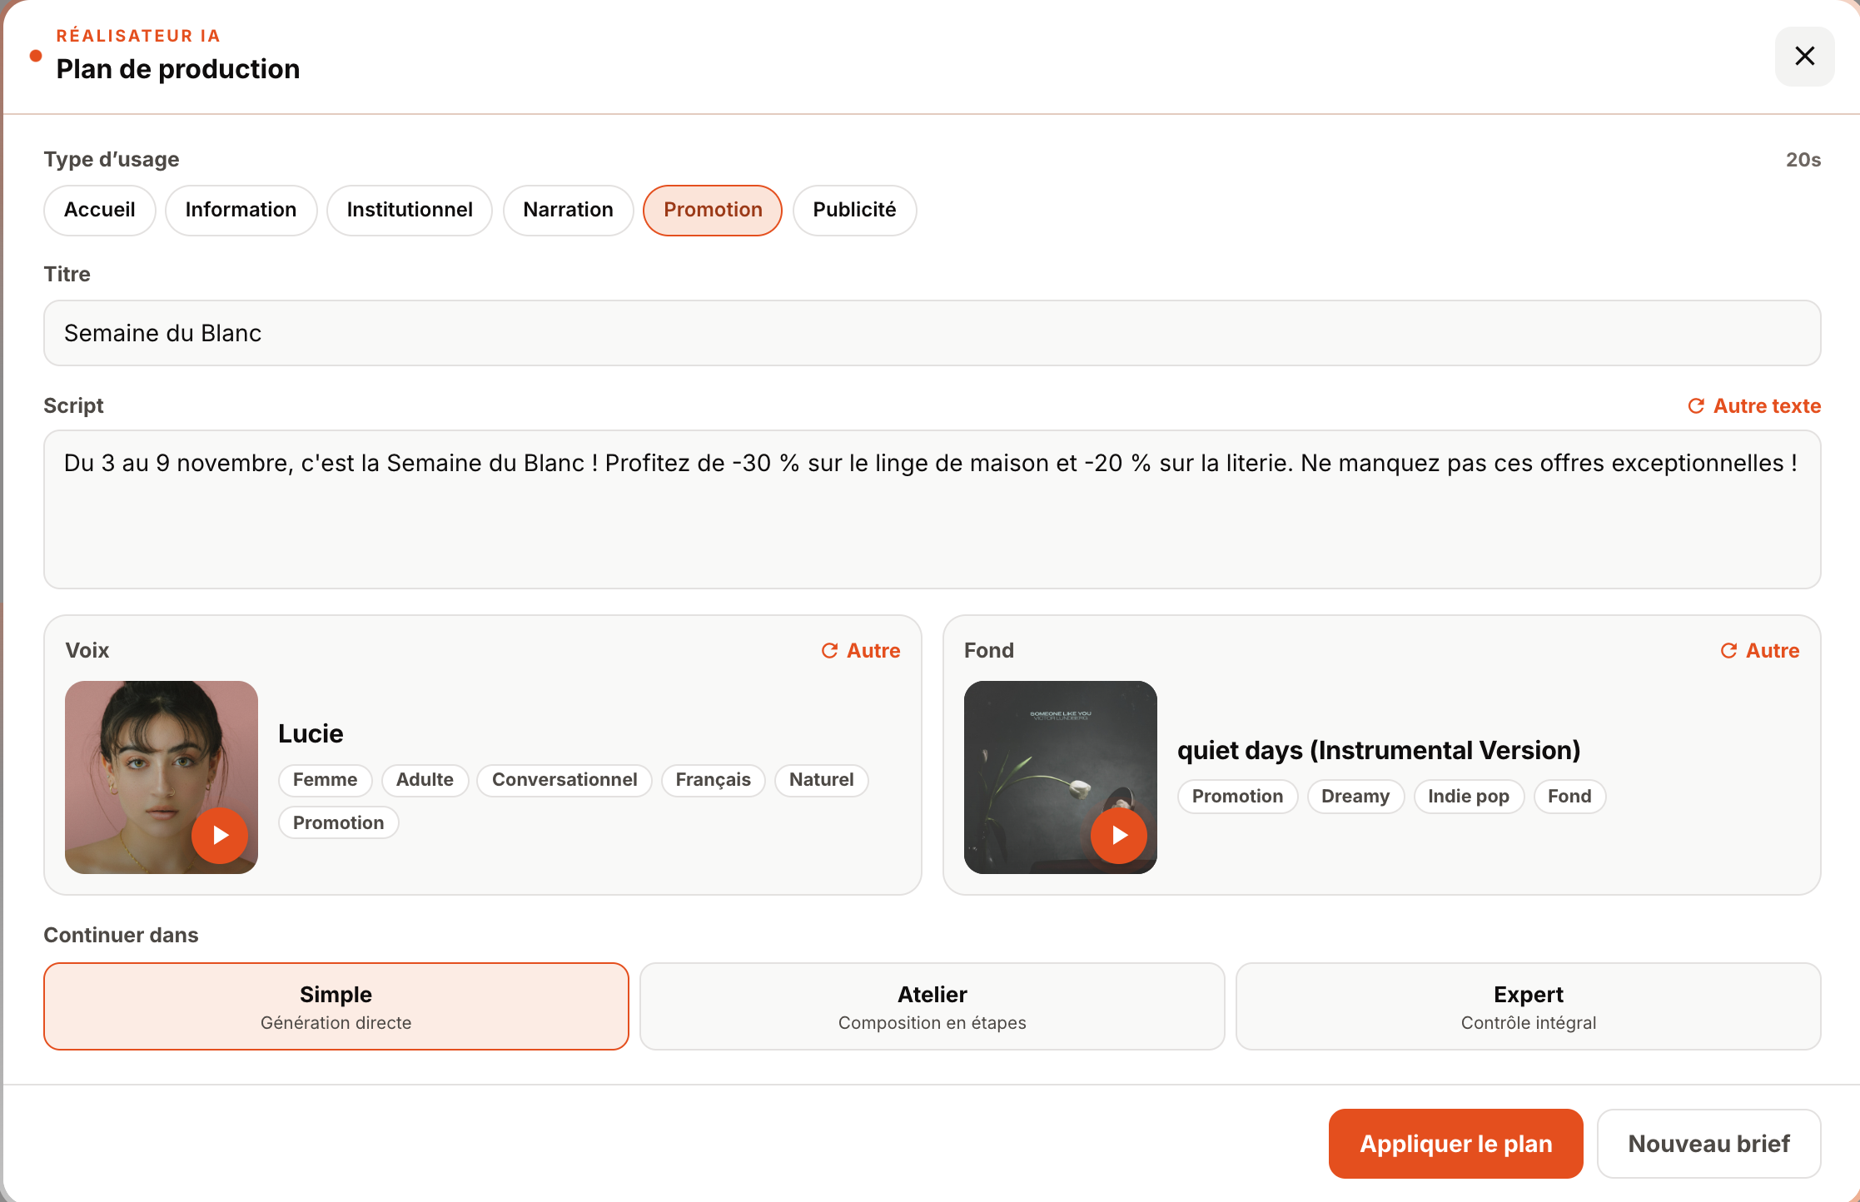Click the RÉALISATEUR IA label
Viewport: 1860px width, 1202px height.
point(138,36)
